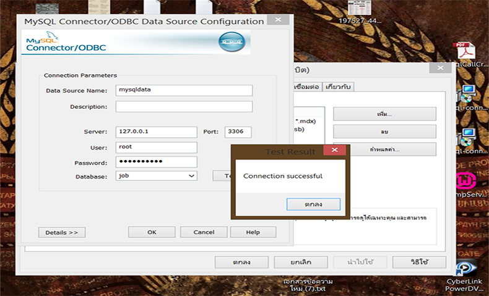The width and height of the screenshot is (489, 296).
Task: Click OK in MySQL Connector configuration
Action: (x=152, y=232)
